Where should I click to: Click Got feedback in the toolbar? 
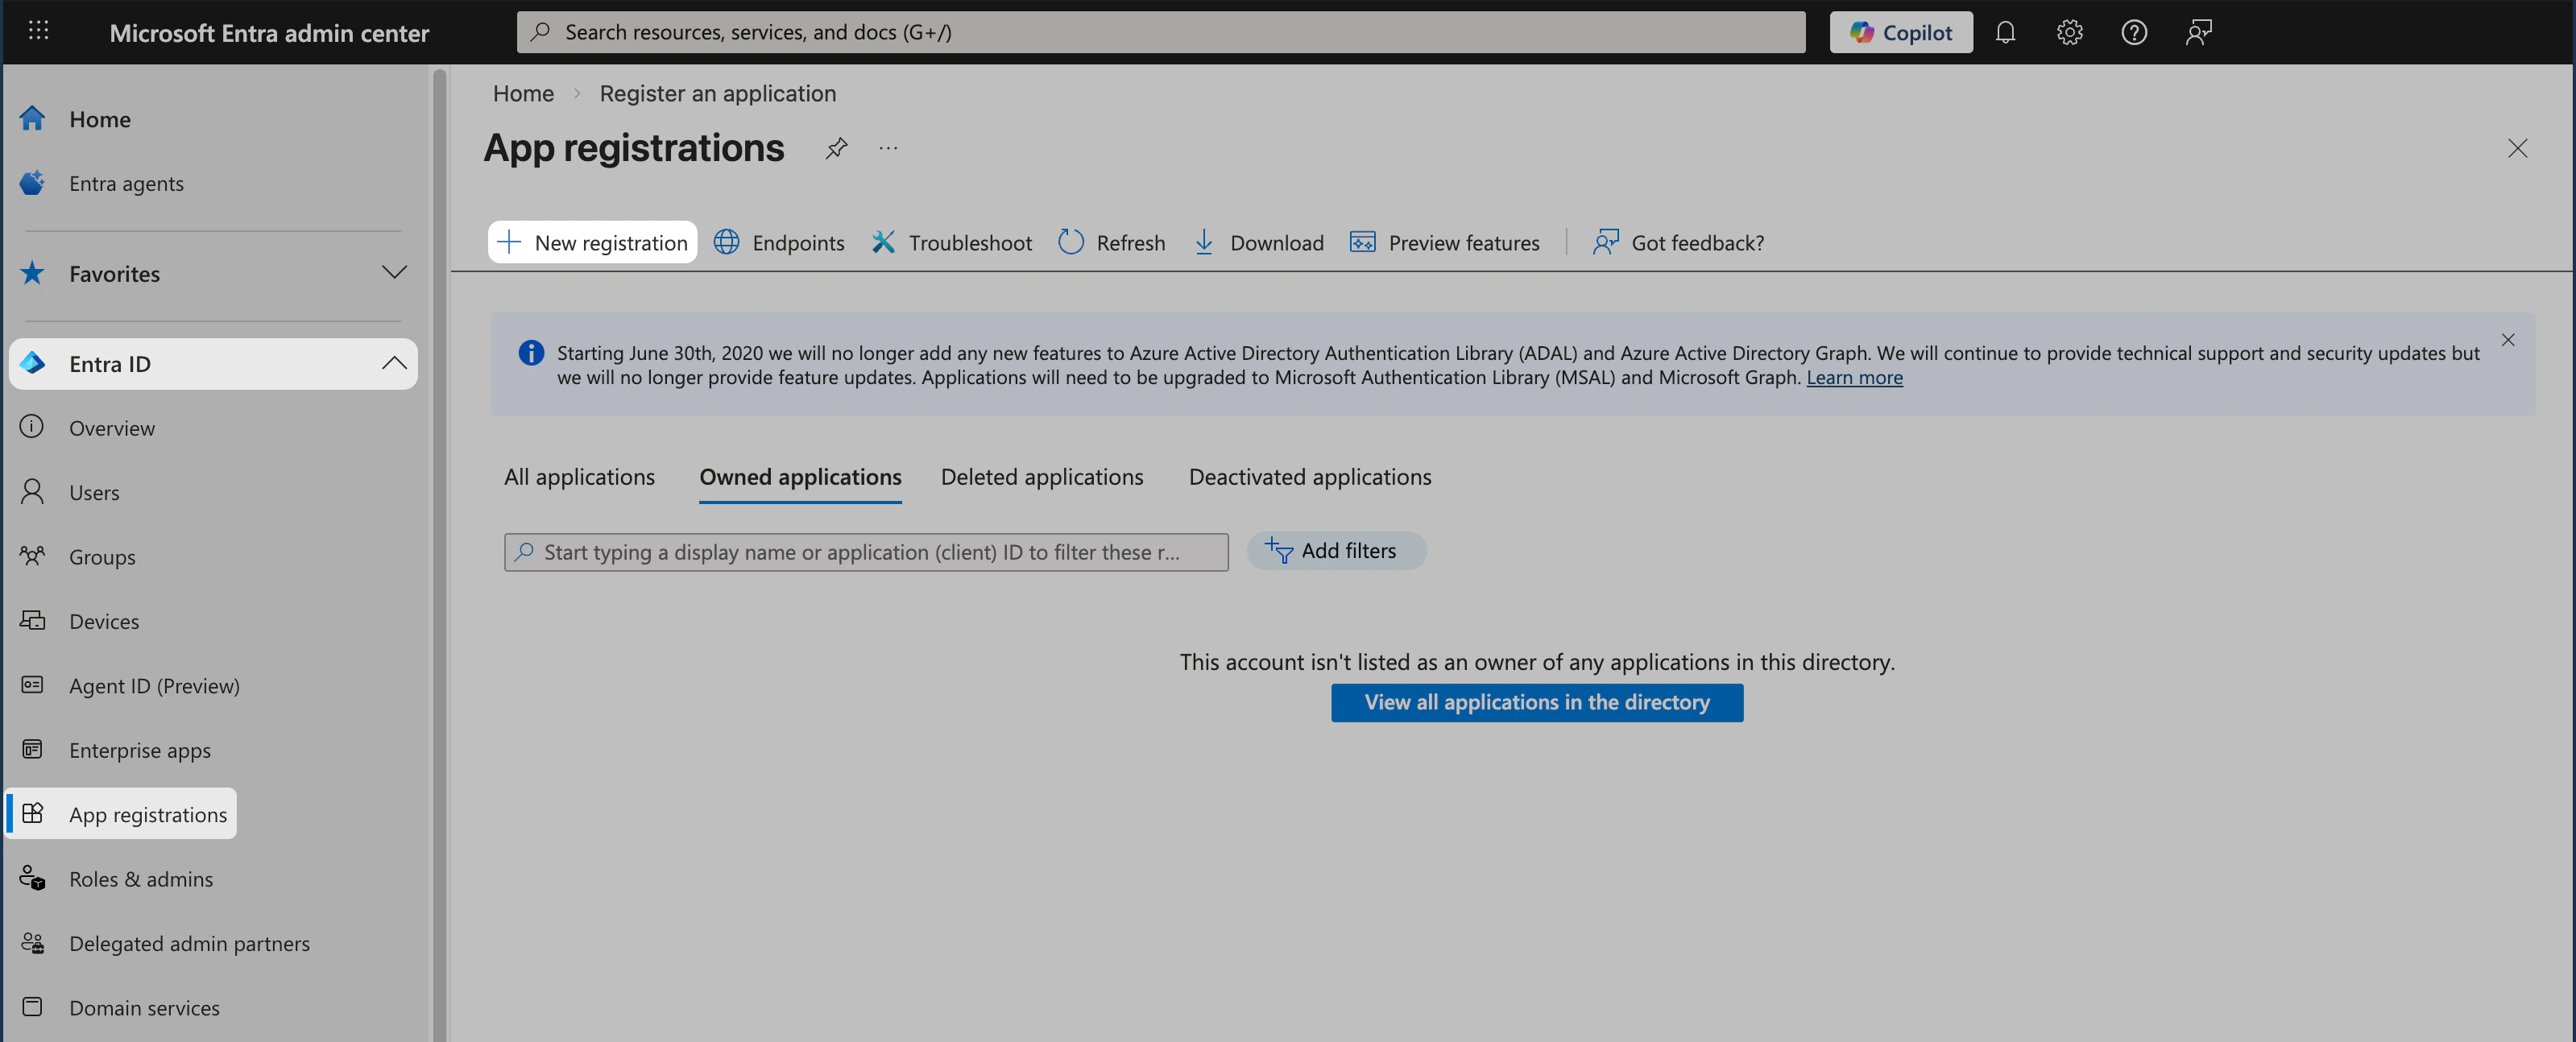coord(1677,242)
